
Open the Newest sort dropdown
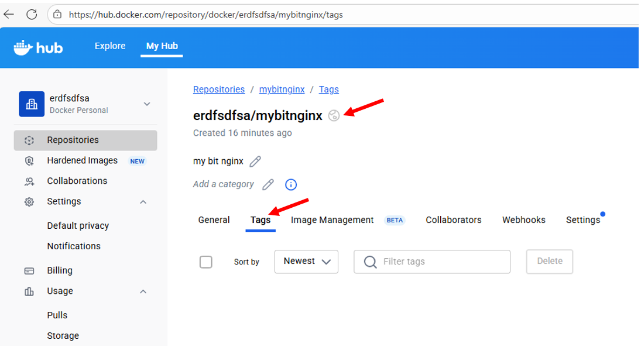coord(306,262)
